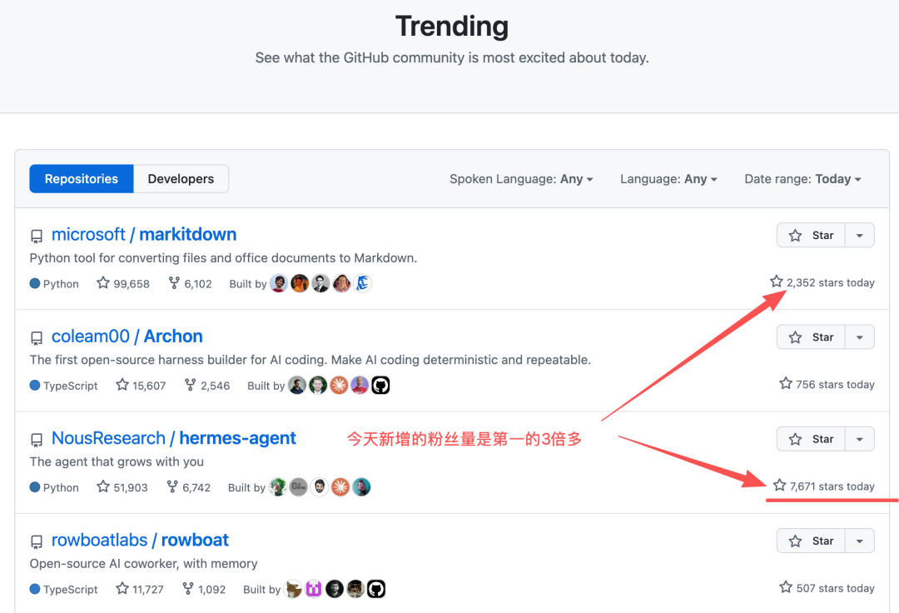Open forks count of markitdown repo
This screenshot has width=899, height=613.
(191, 283)
